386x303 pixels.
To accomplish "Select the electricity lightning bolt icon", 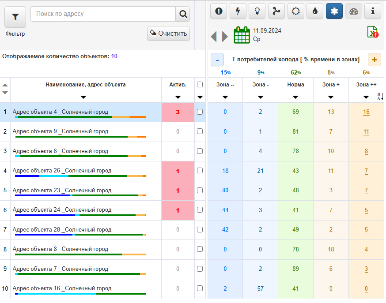I will (x=238, y=11).
